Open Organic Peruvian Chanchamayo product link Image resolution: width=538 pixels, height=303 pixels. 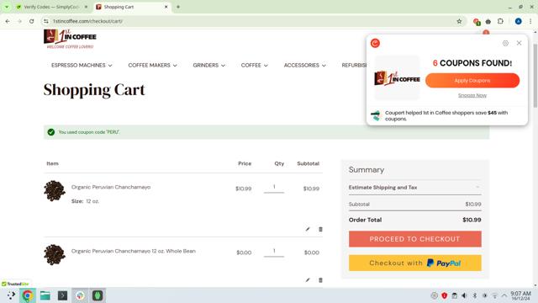(x=111, y=187)
